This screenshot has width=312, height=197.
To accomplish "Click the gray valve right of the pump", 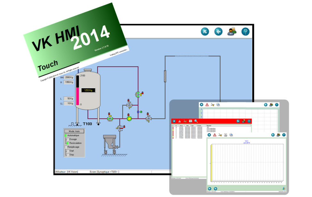I will click(149, 119).
